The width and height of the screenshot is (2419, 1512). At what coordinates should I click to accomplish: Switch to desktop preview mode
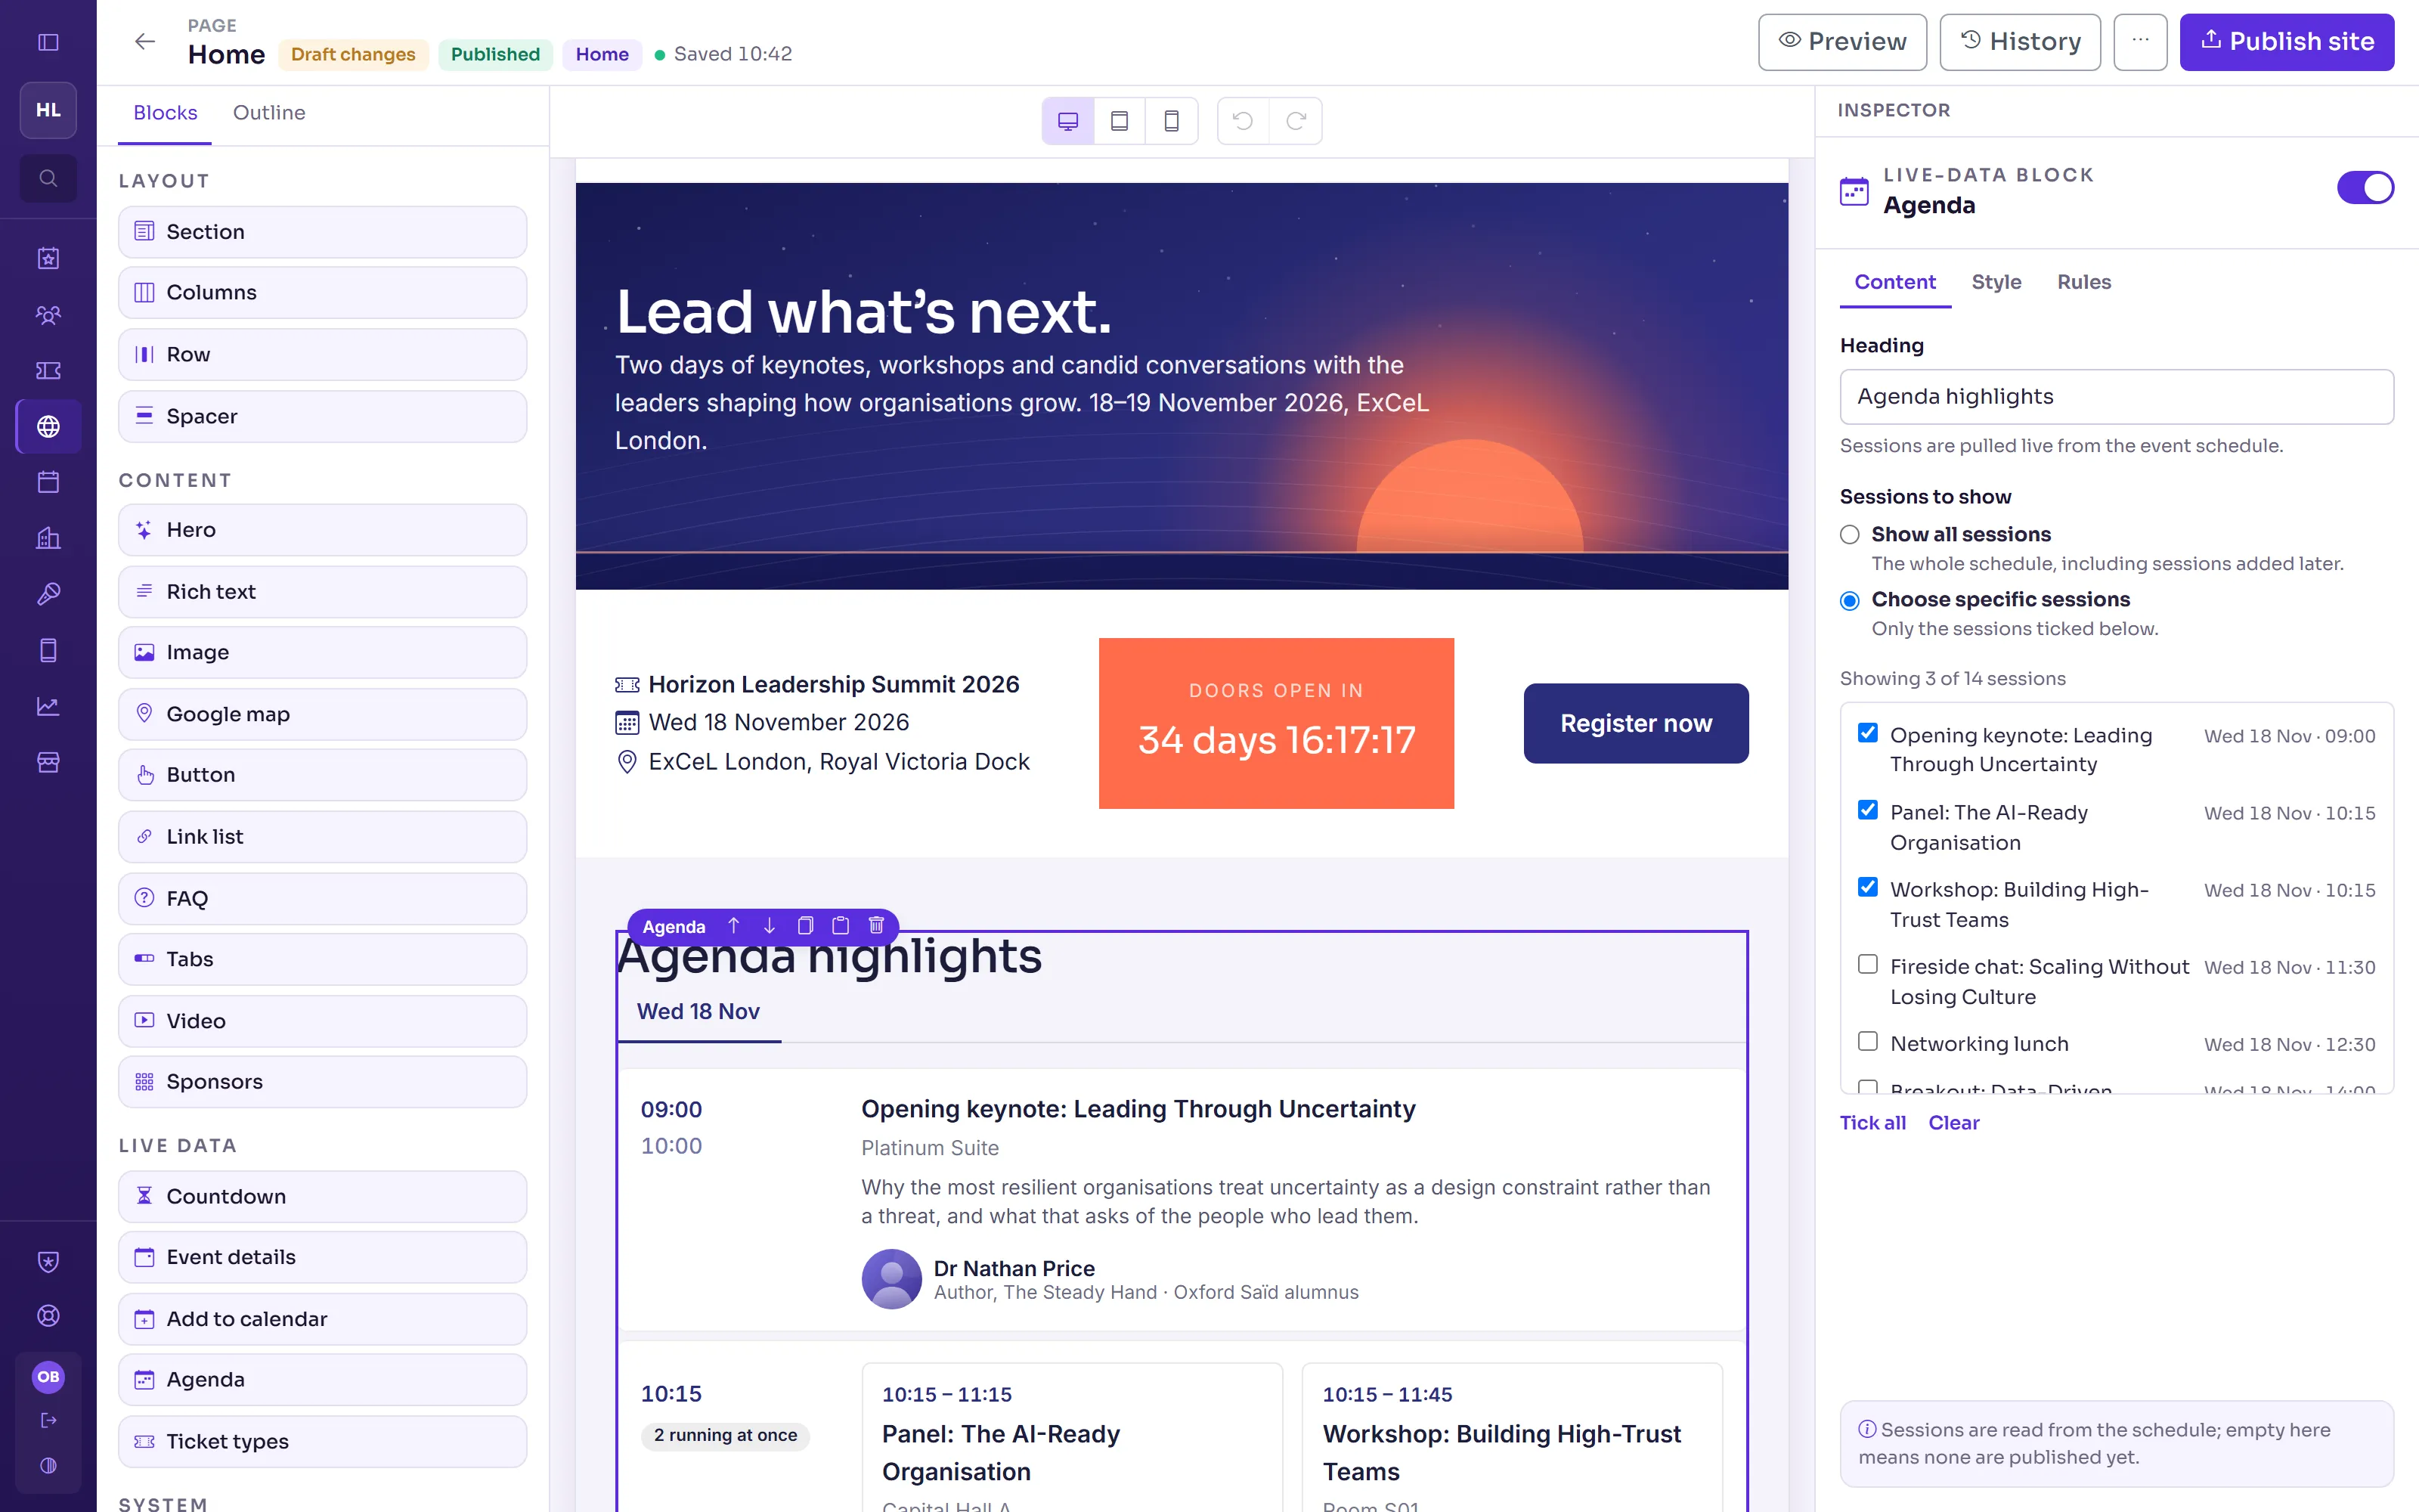pyautogui.click(x=1067, y=121)
